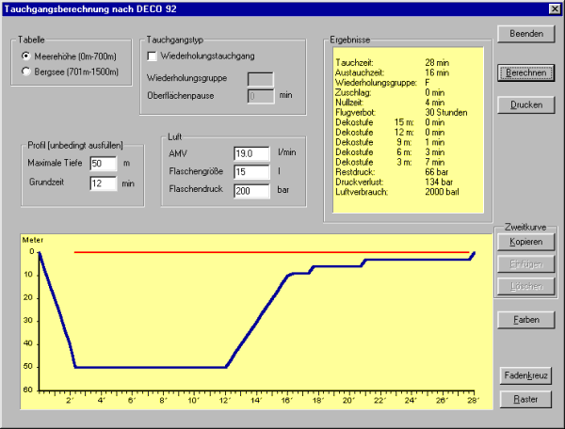Close the dive calculation dialog window
The width and height of the screenshot is (565, 429).
[x=554, y=8]
